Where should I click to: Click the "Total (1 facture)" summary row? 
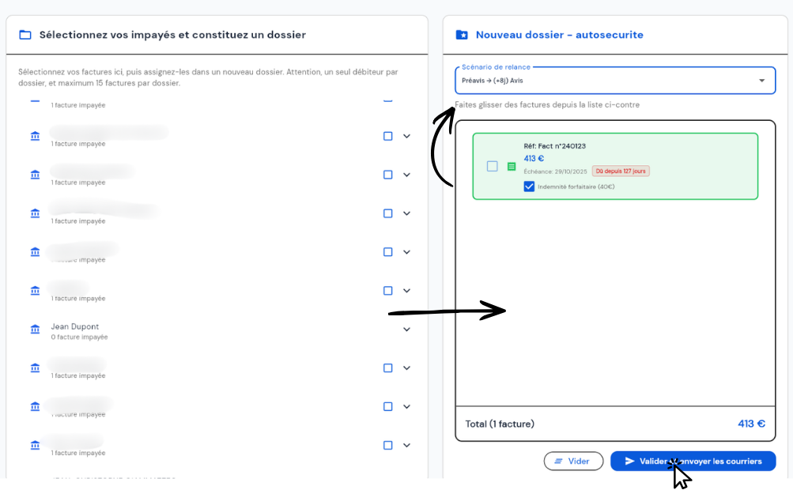[x=614, y=424]
